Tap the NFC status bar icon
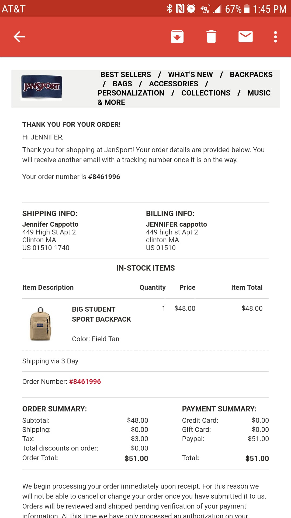 (x=180, y=9)
